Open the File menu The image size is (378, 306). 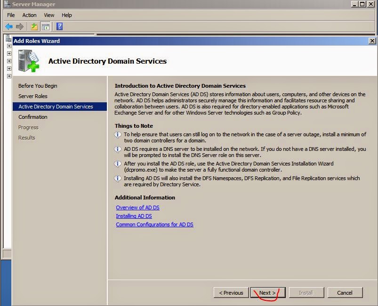[x=11, y=15]
